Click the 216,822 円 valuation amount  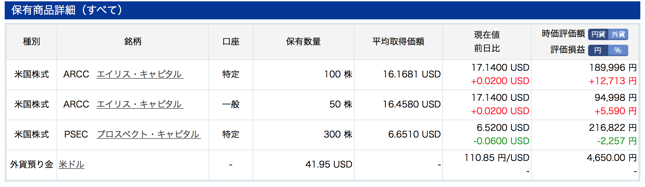[613, 128]
